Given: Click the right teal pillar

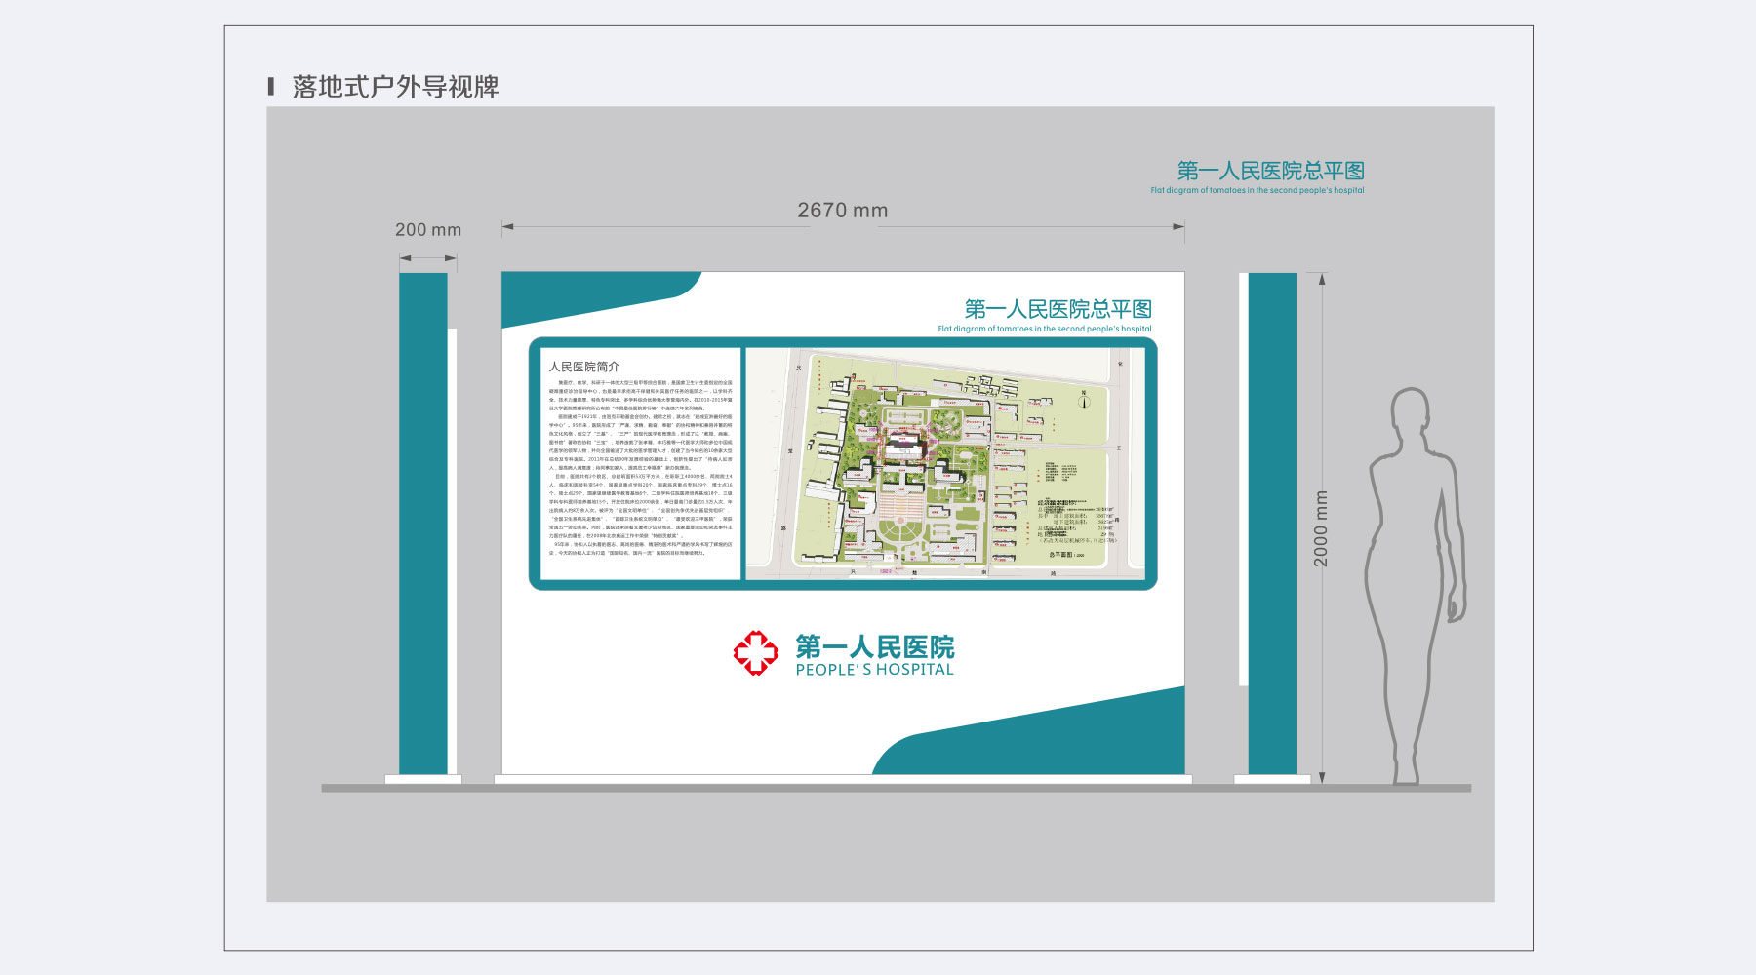Looking at the screenshot, I should coord(1272,524).
